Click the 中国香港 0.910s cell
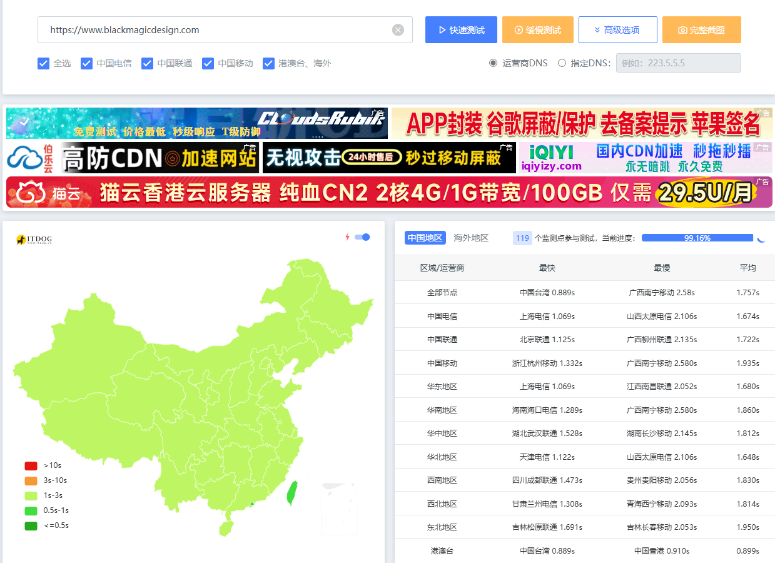 pos(662,551)
